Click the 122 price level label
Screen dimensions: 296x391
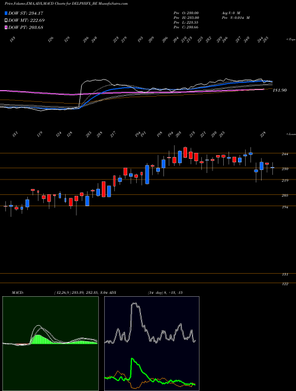pos(285,284)
